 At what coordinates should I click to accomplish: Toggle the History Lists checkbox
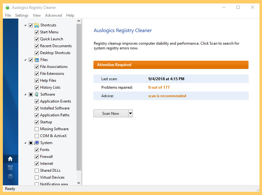point(37,87)
